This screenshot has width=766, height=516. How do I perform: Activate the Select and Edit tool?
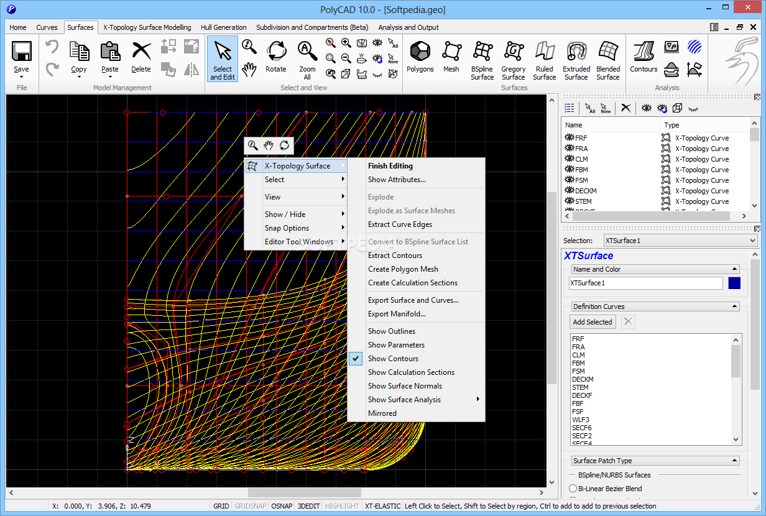pos(223,59)
